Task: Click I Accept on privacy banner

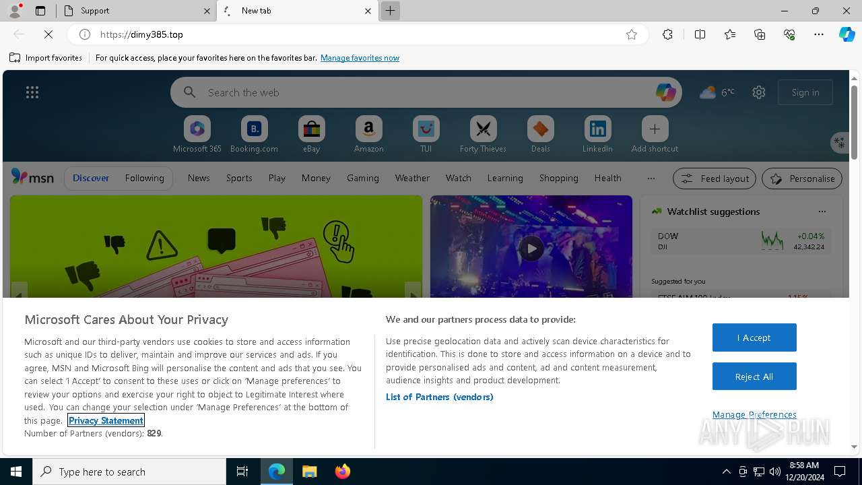Action: click(x=754, y=337)
